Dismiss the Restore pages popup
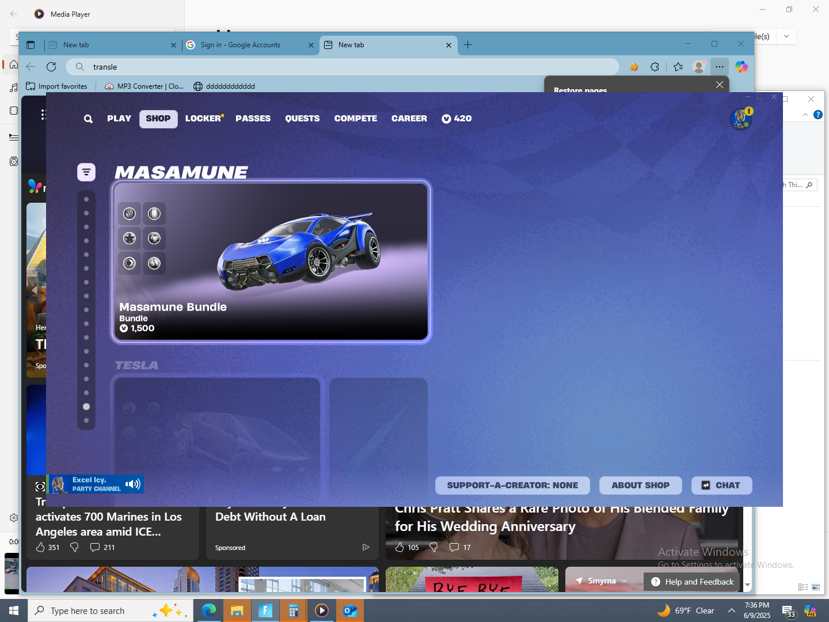 coord(720,85)
